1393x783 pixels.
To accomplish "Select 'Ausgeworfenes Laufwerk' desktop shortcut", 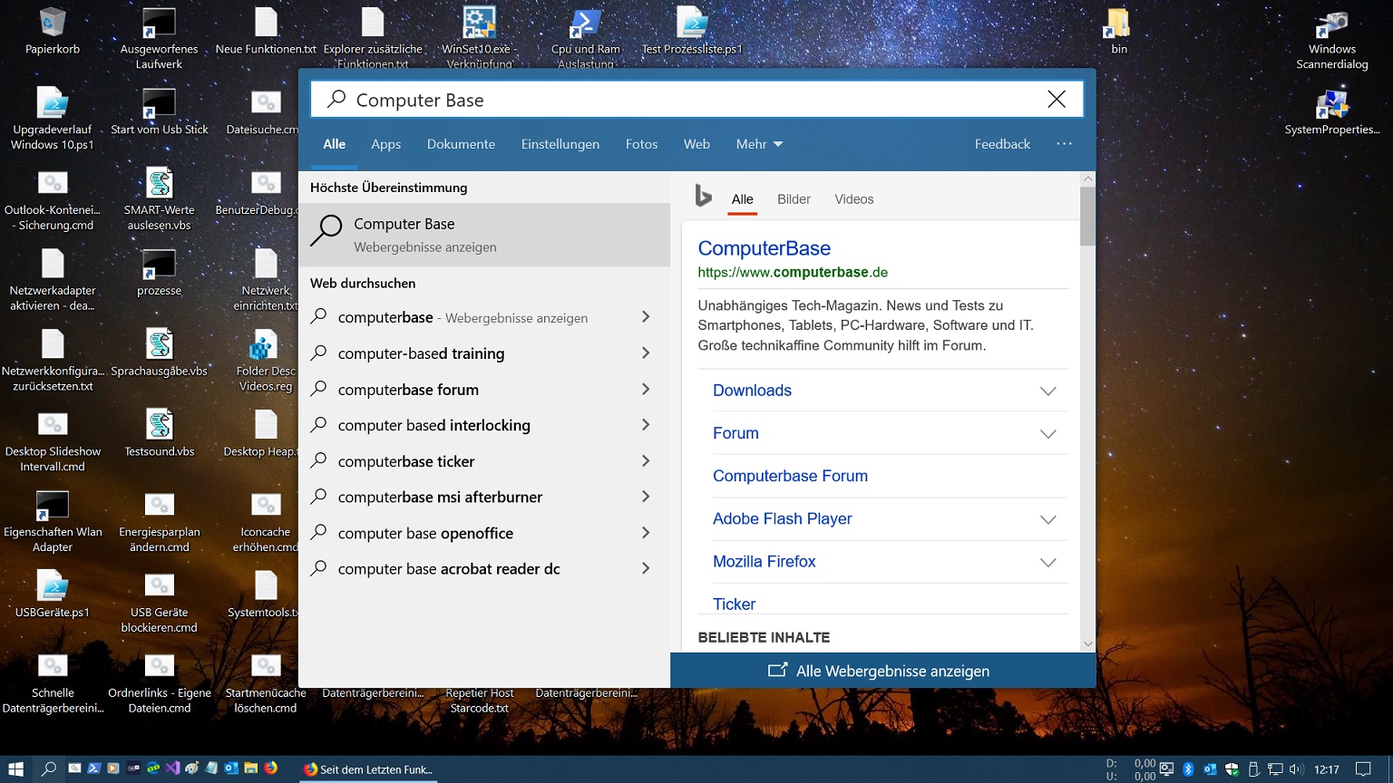I will pos(159,39).
